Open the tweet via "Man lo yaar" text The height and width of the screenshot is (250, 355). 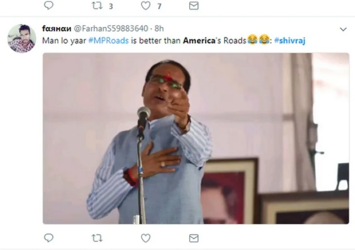point(64,40)
